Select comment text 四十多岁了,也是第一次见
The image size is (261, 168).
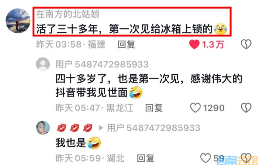(117, 79)
